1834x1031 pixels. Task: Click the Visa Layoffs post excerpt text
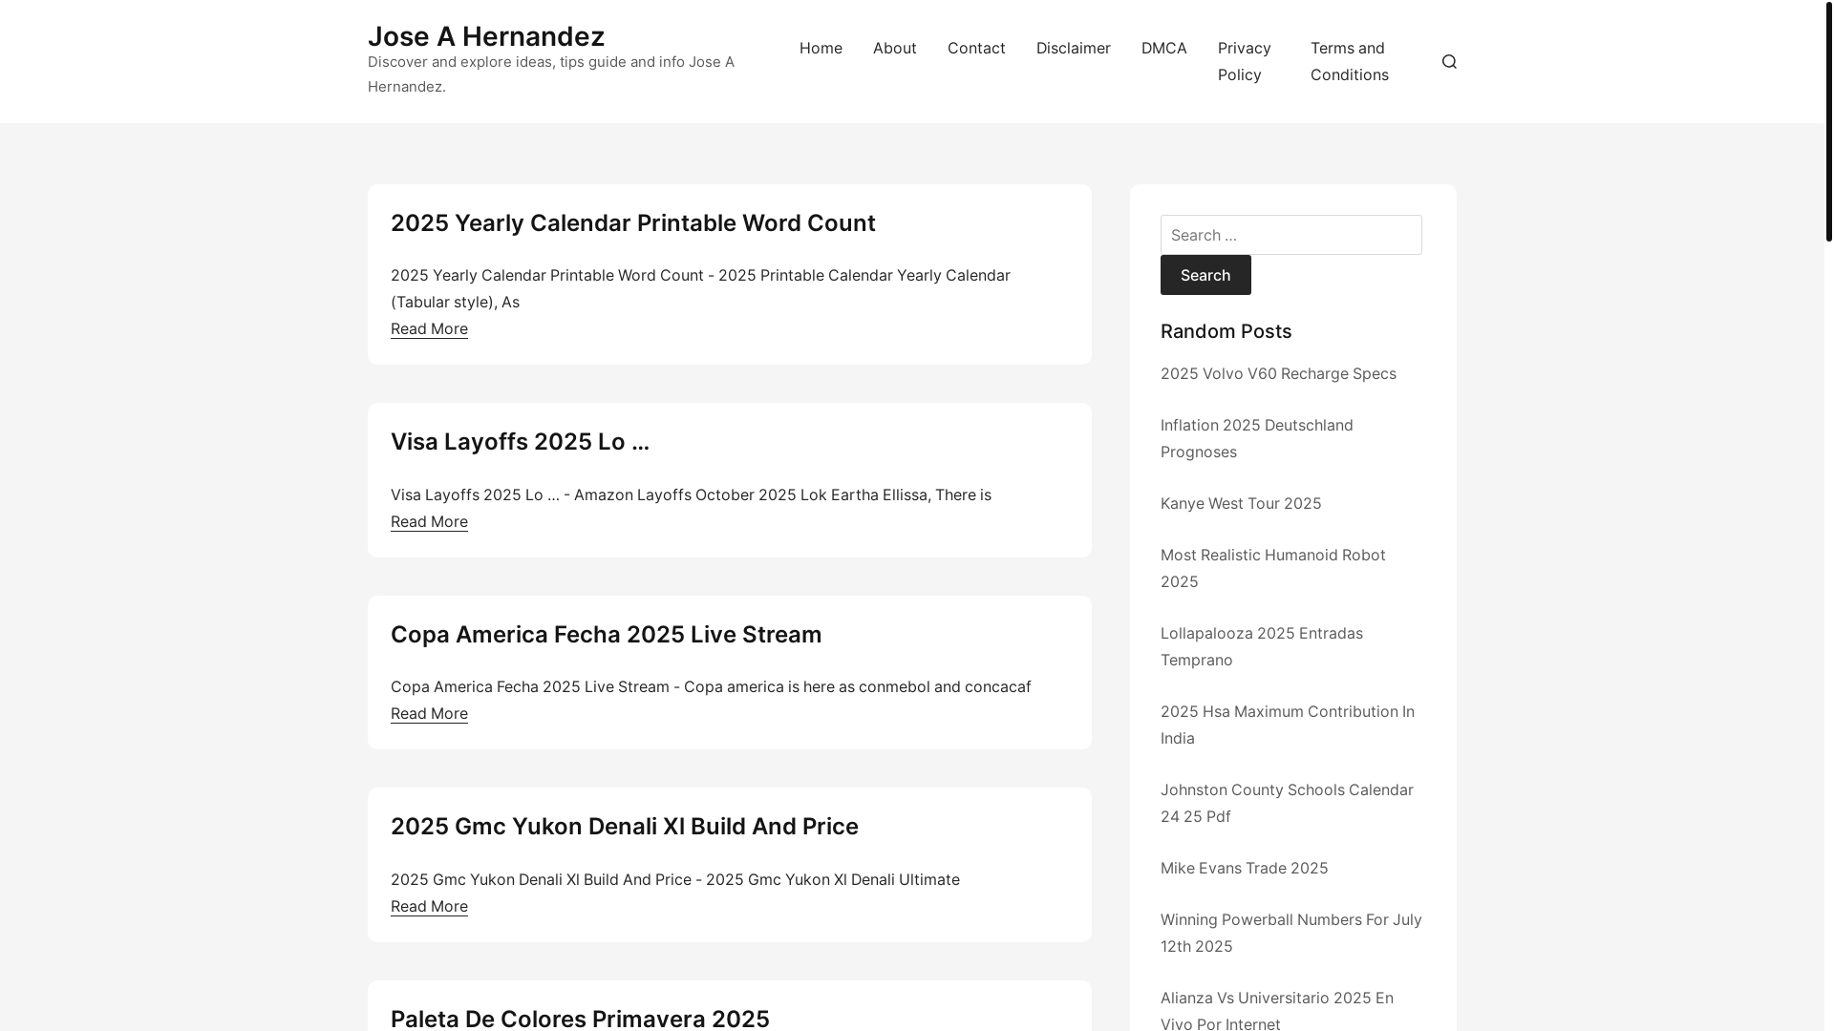(691, 494)
